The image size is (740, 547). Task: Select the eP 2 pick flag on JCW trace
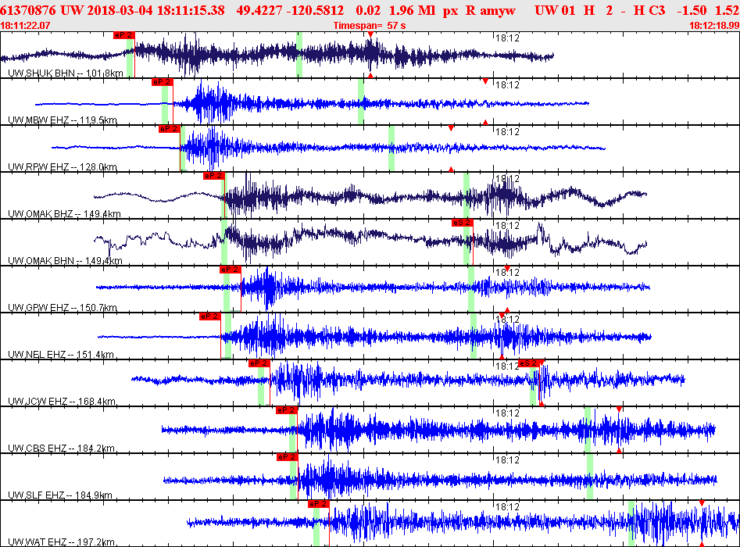point(259,363)
